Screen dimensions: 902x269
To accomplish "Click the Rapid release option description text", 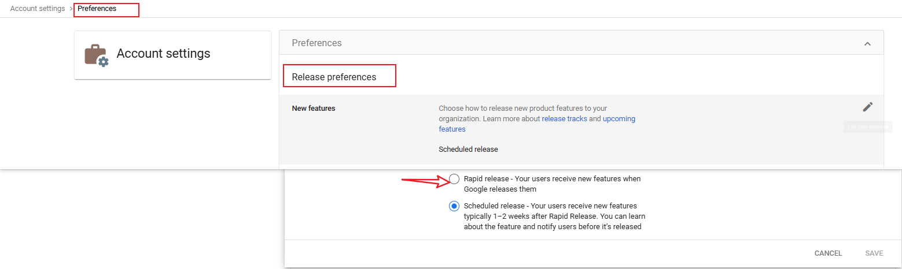I will click(552, 184).
